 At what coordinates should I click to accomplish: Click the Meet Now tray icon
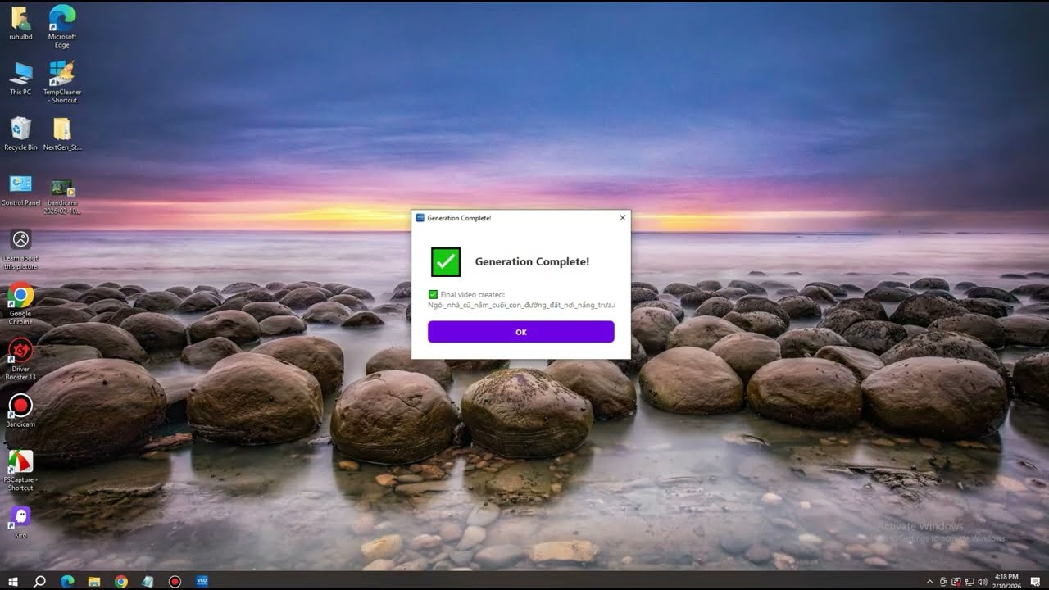(942, 582)
